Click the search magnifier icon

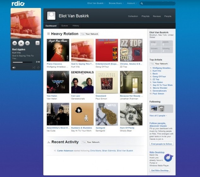[x=142, y=3]
